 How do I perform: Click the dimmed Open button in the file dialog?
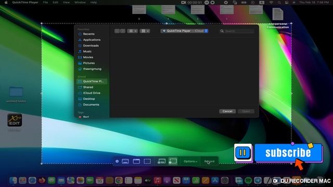[246, 111]
